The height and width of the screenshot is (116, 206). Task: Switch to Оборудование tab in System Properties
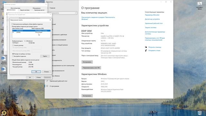[36, 8]
